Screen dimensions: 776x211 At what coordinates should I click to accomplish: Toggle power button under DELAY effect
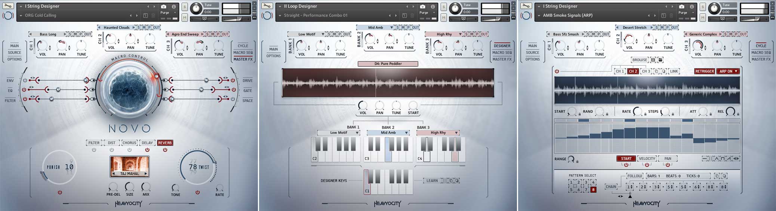tap(147, 150)
